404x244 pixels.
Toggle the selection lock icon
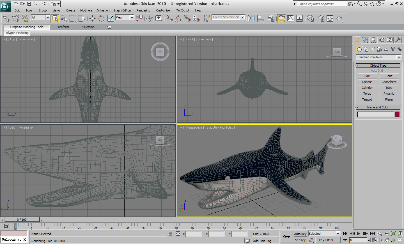[x=170, y=234]
